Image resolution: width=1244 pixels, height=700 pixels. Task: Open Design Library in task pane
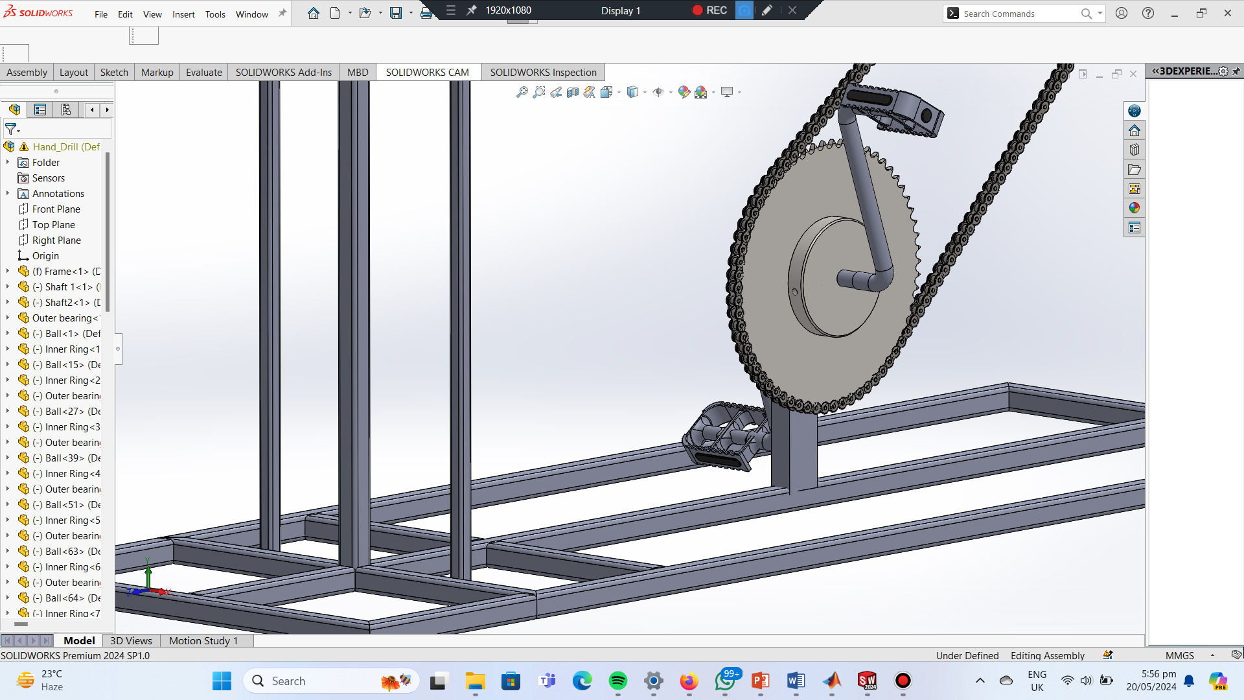[x=1134, y=150]
